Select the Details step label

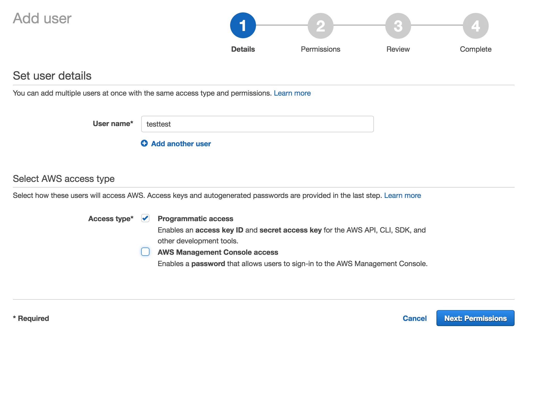(x=243, y=49)
